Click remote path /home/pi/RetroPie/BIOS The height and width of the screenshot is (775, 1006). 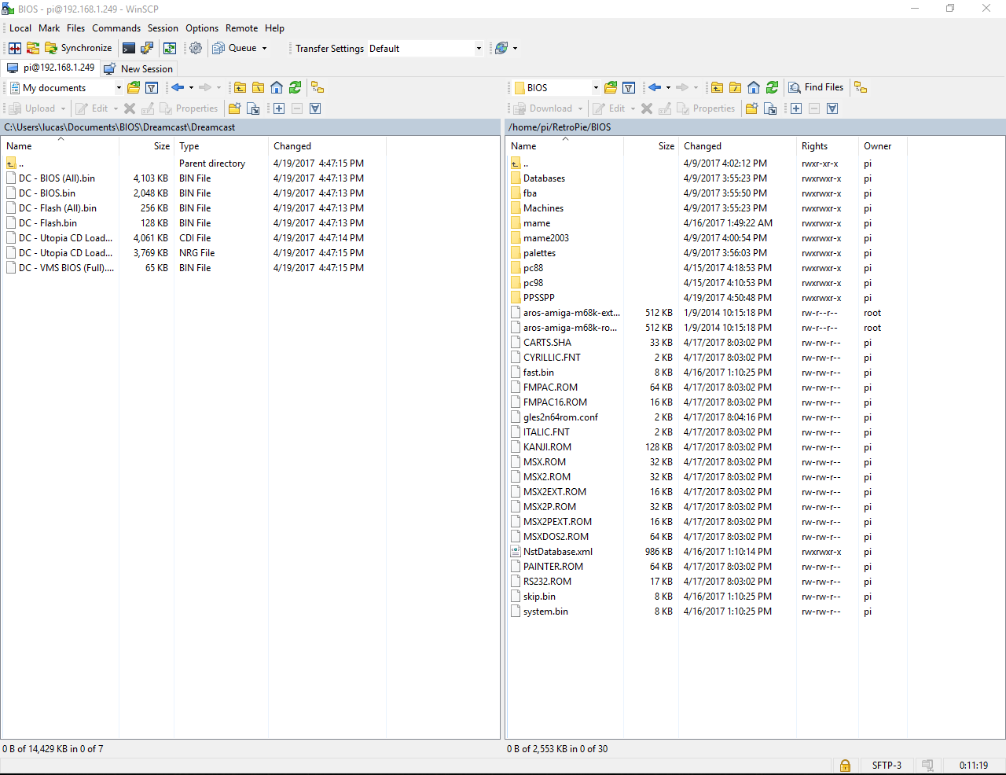tap(560, 127)
